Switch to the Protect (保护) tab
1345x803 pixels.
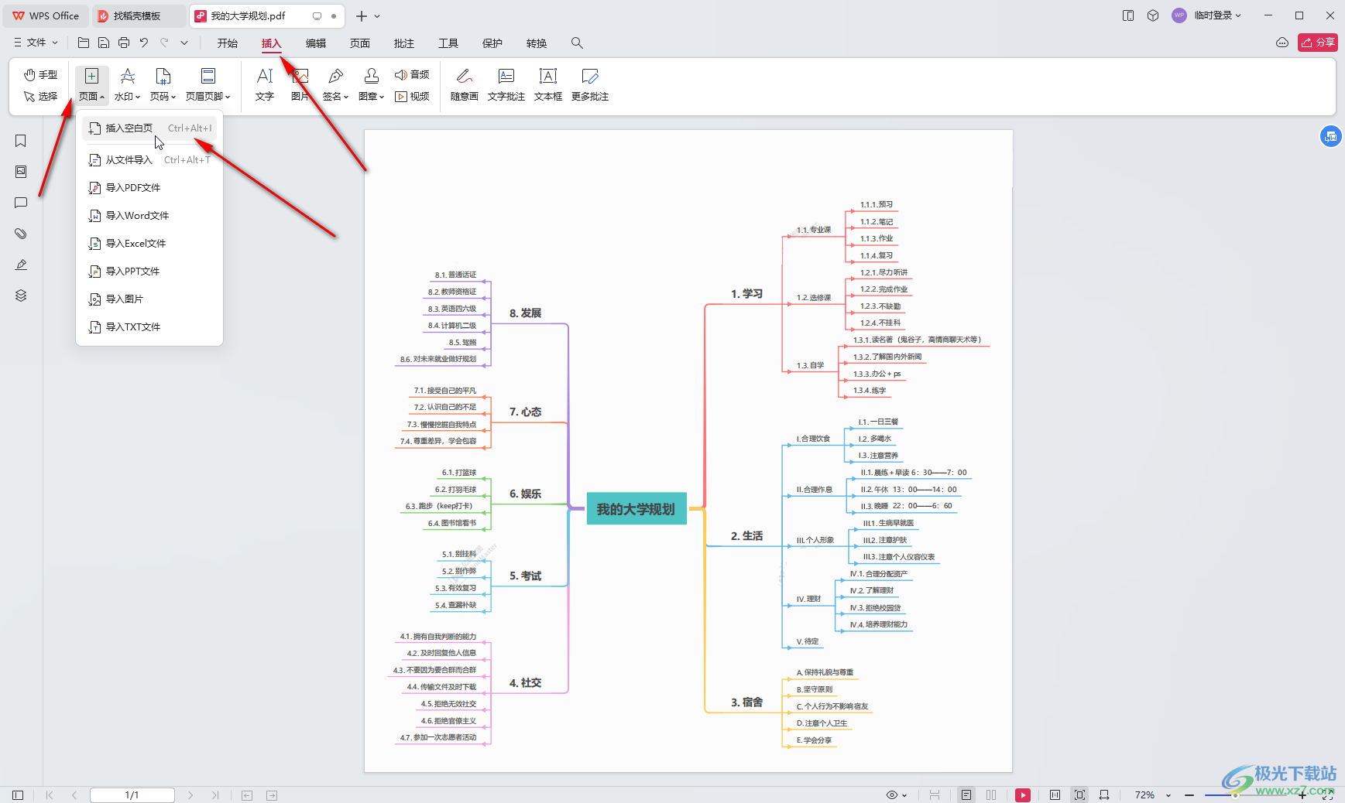click(x=492, y=43)
